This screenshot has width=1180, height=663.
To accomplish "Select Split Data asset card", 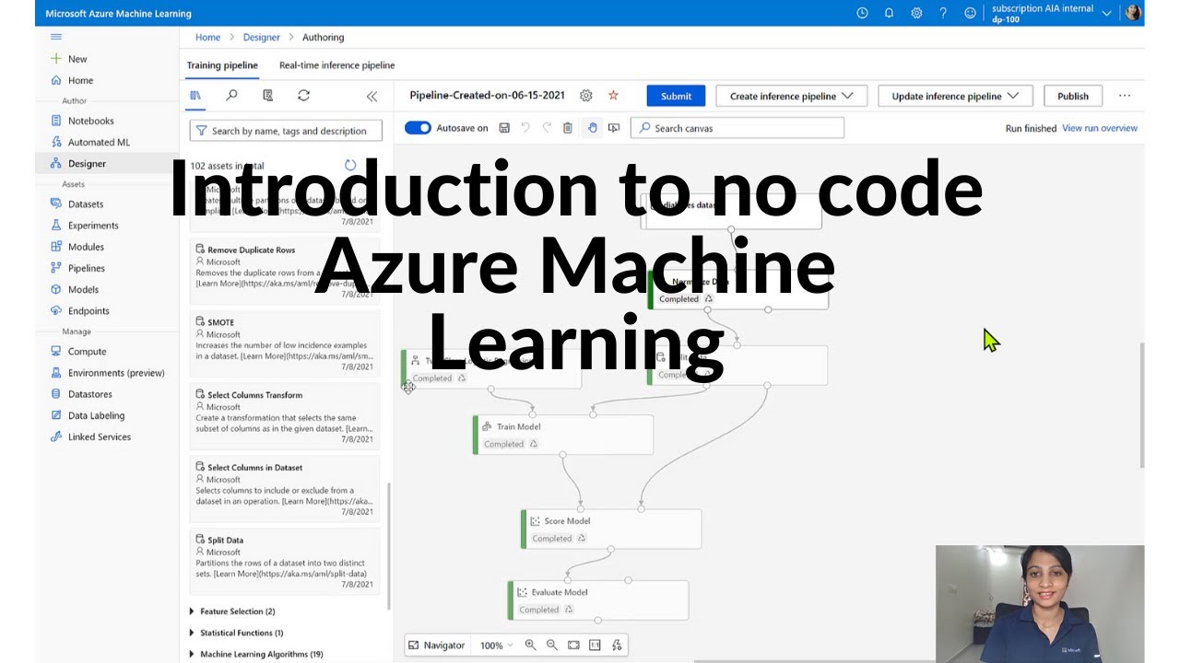I will pyautogui.click(x=285, y=561).
